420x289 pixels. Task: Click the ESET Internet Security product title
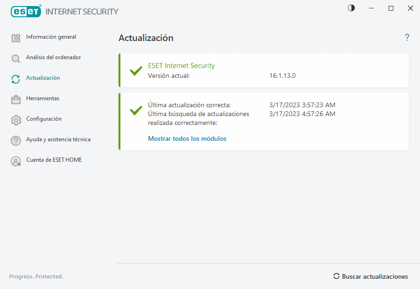tap(181, 66)
